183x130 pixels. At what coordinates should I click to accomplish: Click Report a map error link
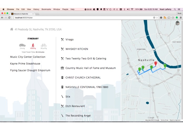(175, 120)
